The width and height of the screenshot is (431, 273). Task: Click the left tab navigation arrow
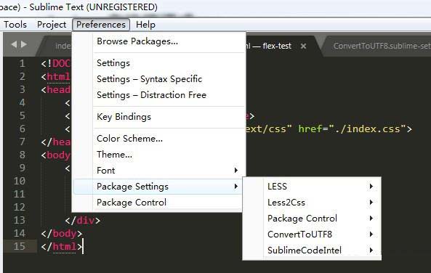[14, 44]
